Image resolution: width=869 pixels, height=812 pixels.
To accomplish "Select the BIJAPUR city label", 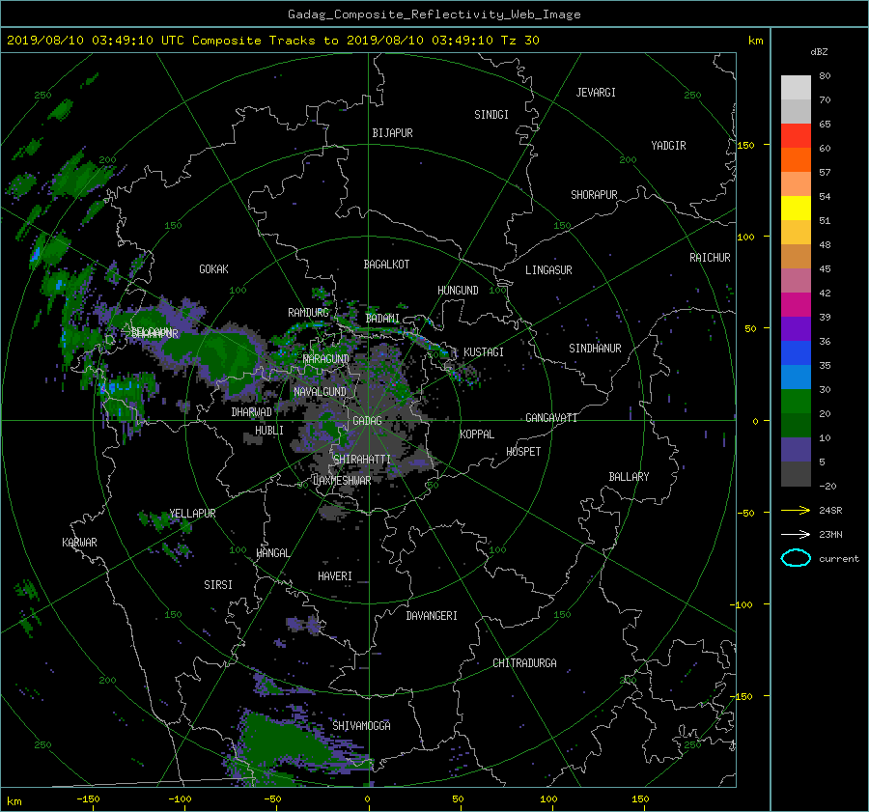I will [x=392, y=133].
